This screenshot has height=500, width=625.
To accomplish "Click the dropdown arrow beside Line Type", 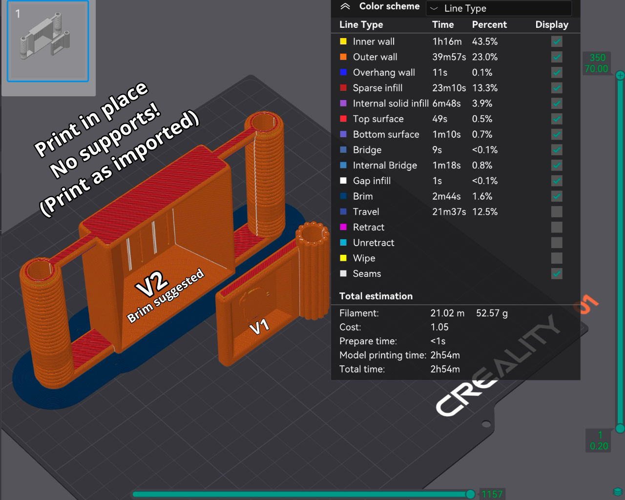I will pyautogui.click(x=434, y=8).
